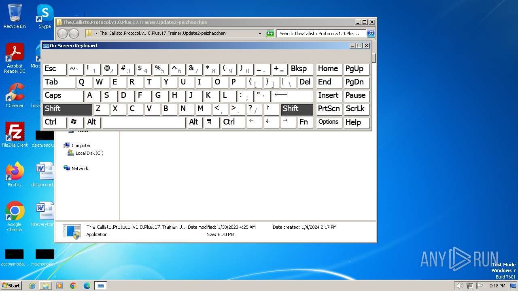Image resolution: width=518 pixels, height=291 pixels.
Task: Click the right arrow key
Action: [289, 122]
